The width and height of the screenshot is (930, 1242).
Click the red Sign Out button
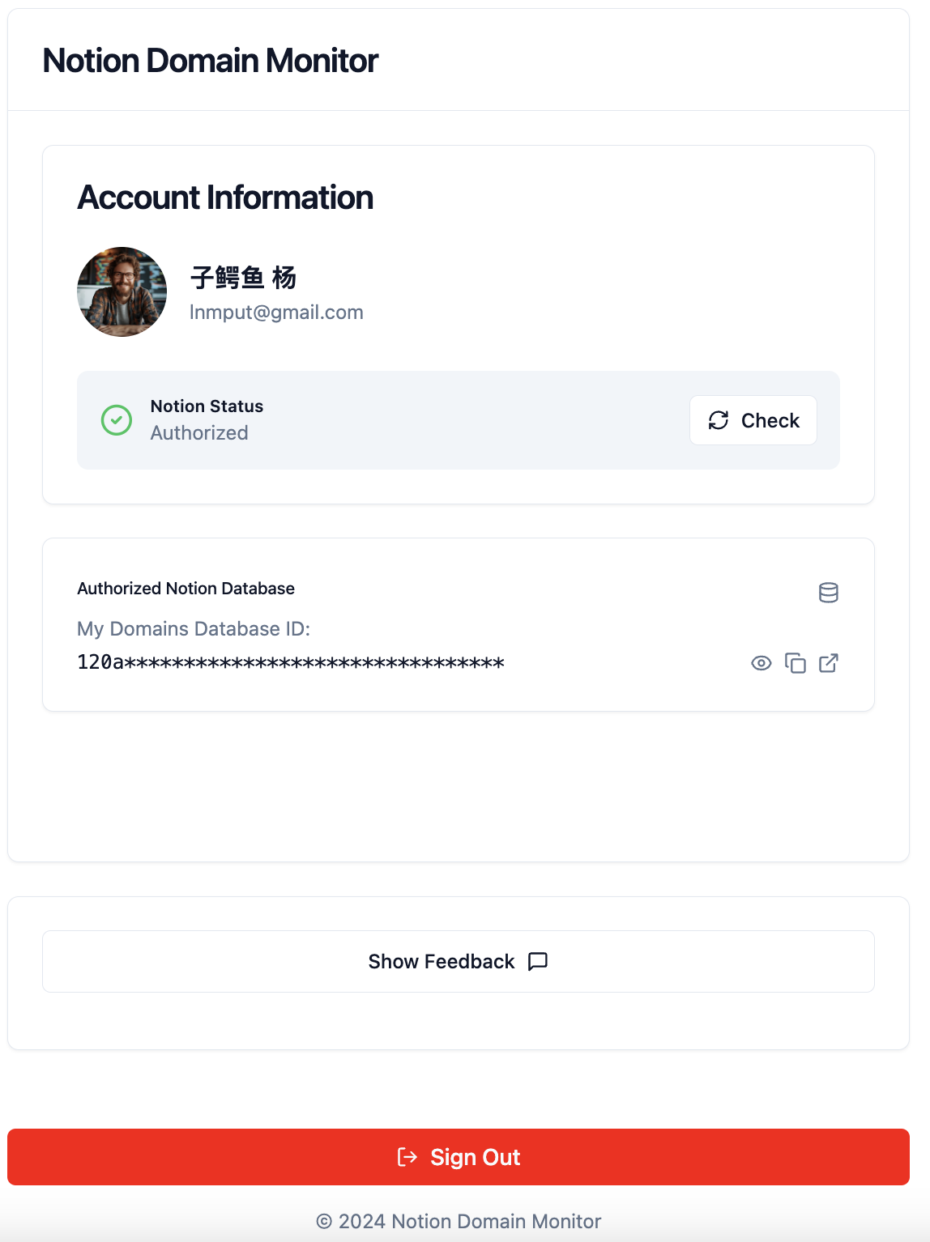point(459,1157)
